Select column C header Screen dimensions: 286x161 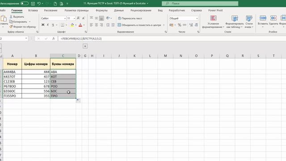(x=63, y=55)
